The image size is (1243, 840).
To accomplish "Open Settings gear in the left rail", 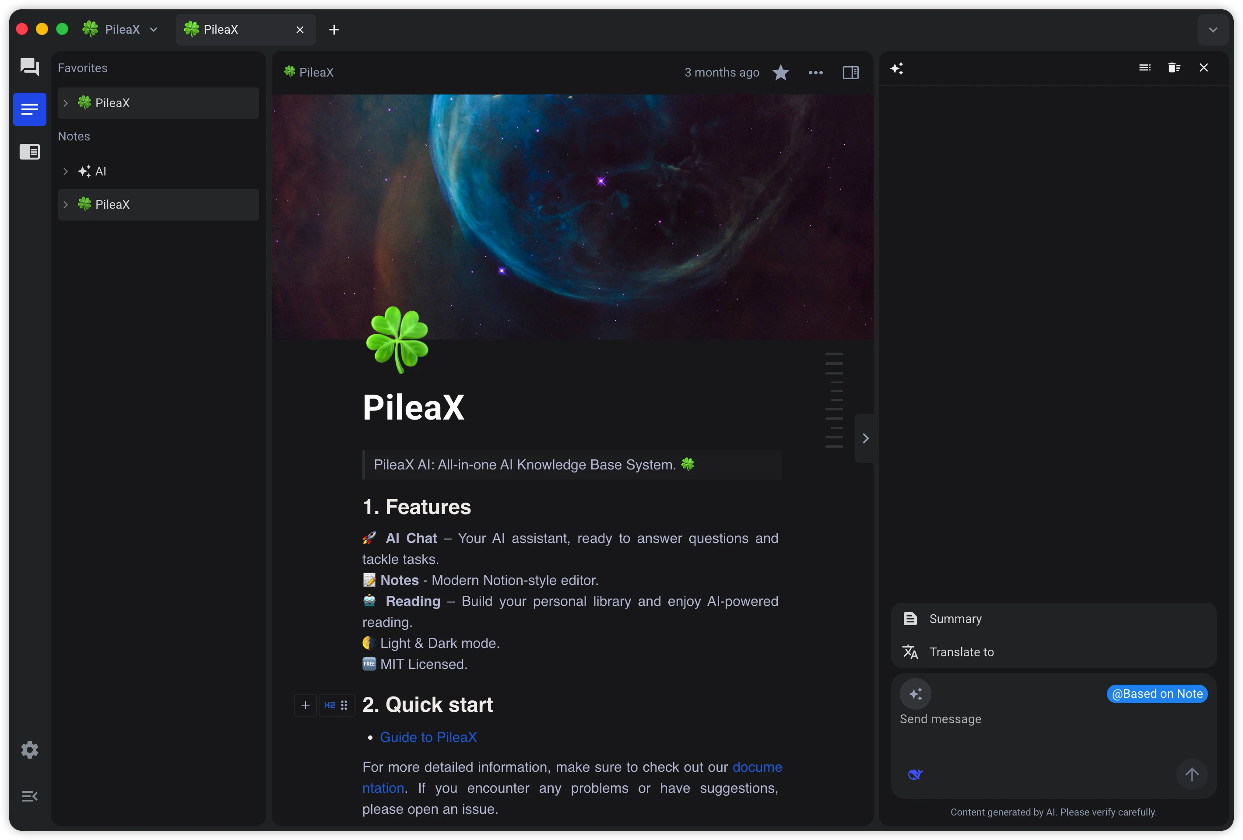I will [29, 749].
